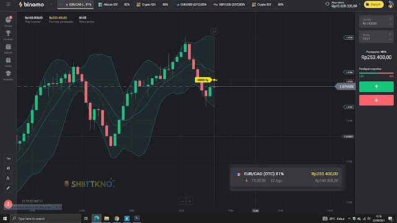
Task: Open File Explorer from taskbar
Action: pyautogui.click(x=107, y=219)
